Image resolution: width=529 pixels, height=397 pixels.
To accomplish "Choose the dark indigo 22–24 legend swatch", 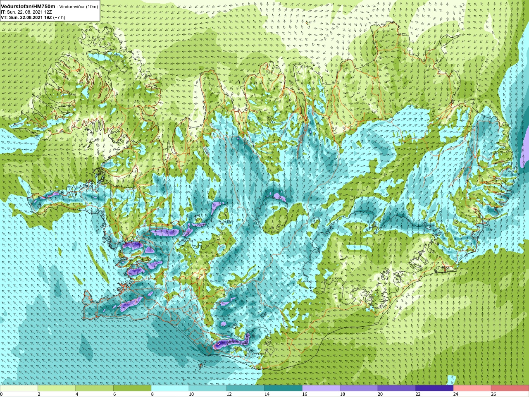I will pyautogui.click(x=434, y=388).
